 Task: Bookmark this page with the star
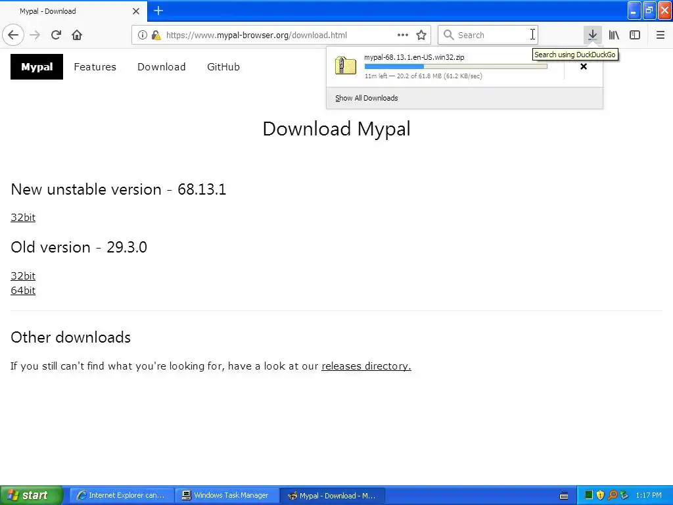(x=421, y=35)
